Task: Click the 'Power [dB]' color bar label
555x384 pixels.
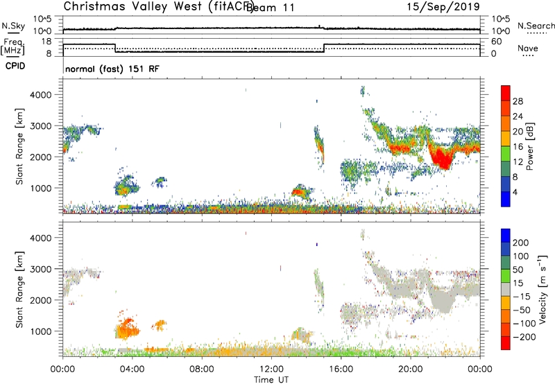Action: click(529, 146)
